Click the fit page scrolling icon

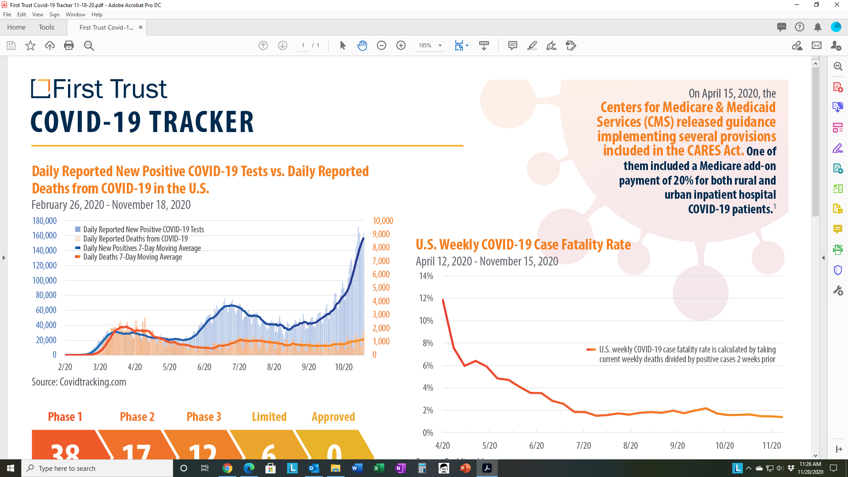tap(459, 45)
